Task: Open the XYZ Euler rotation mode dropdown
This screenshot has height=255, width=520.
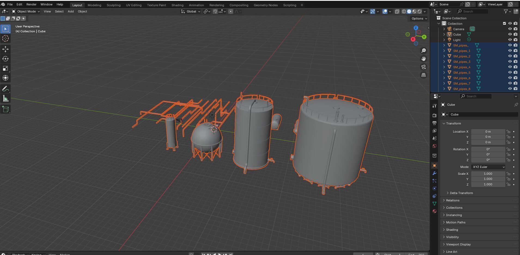Action: 488,167
